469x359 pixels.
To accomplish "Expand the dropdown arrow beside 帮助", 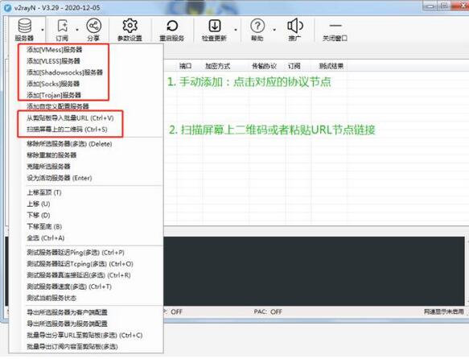I will point(274,30).
